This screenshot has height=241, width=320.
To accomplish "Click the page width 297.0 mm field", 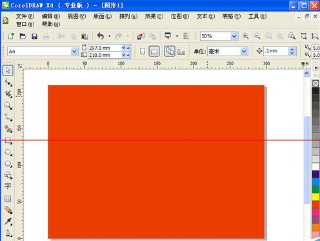I will tap(105, 48).
